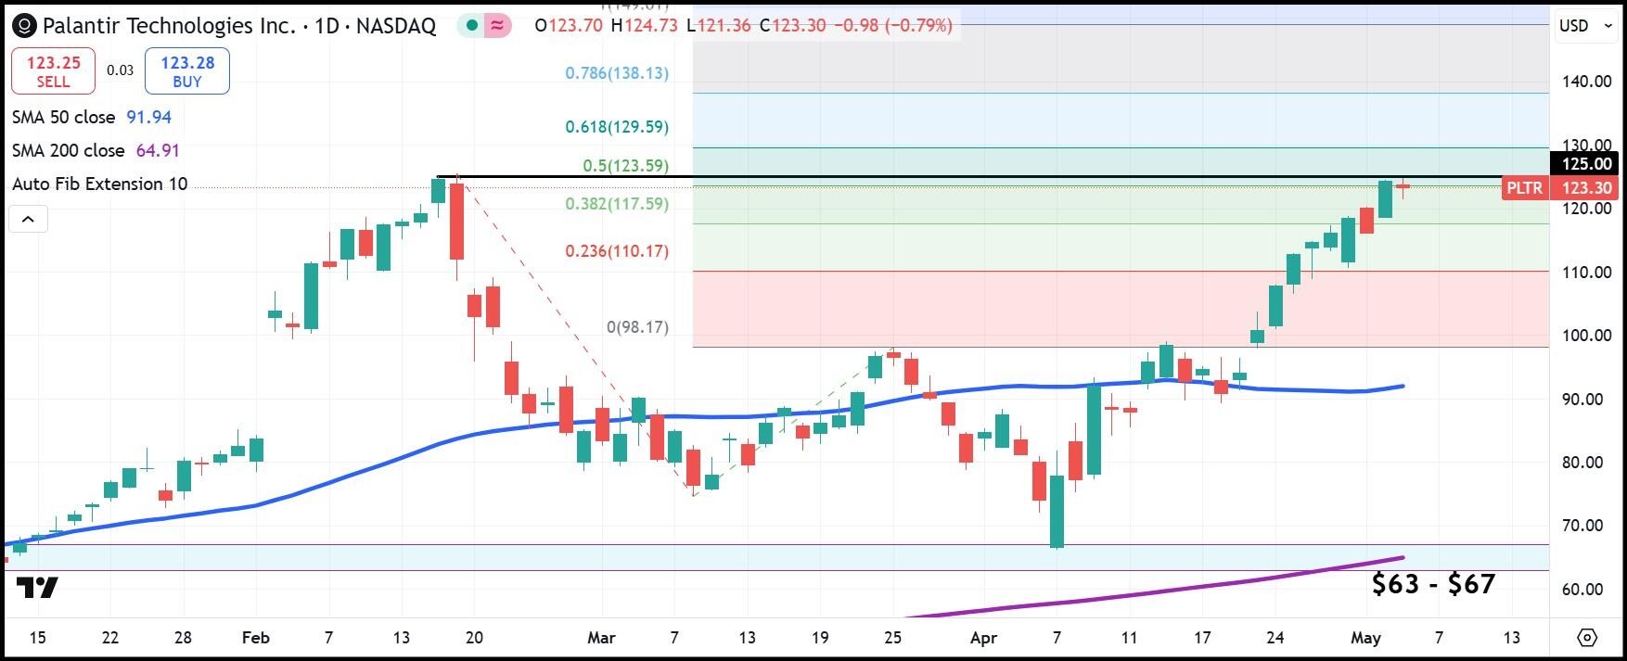This screenshot has height=661, width=1627.
Task: Select the SMA 200 close indicator legend
Action: pos(68,150)
